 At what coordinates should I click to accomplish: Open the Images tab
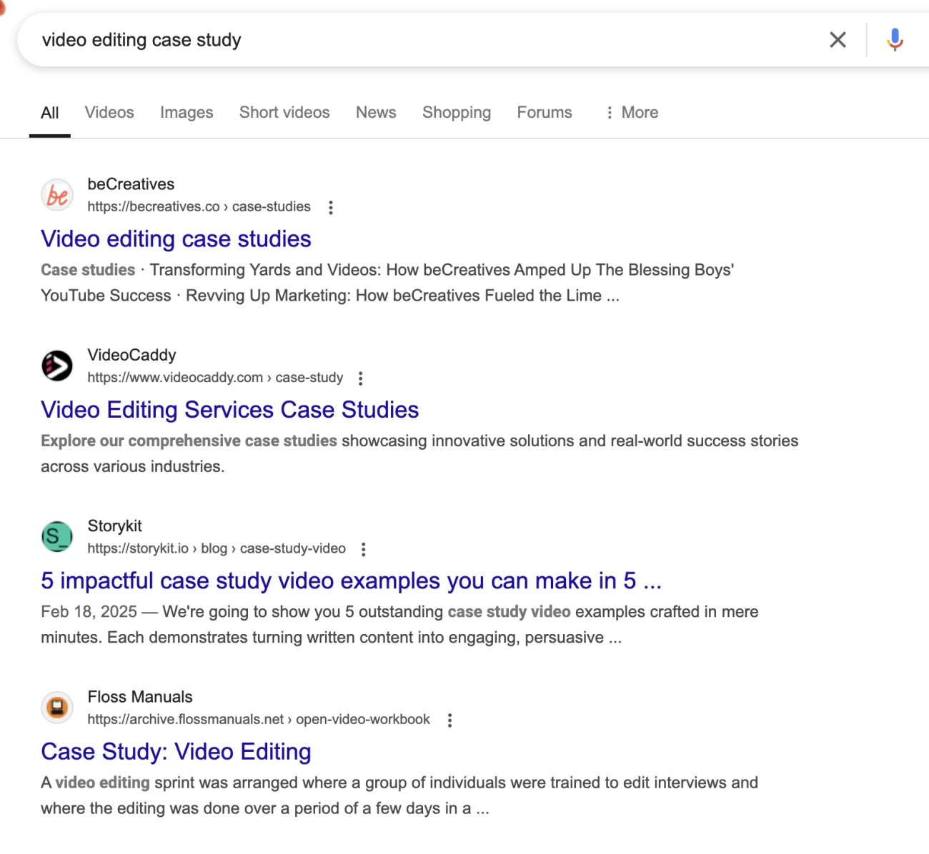[187, 113]
